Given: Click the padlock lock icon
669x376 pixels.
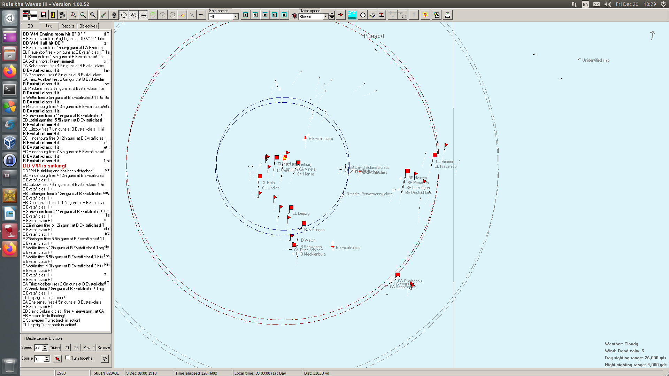Looking at the screenshot, I should tap(114, 15).
